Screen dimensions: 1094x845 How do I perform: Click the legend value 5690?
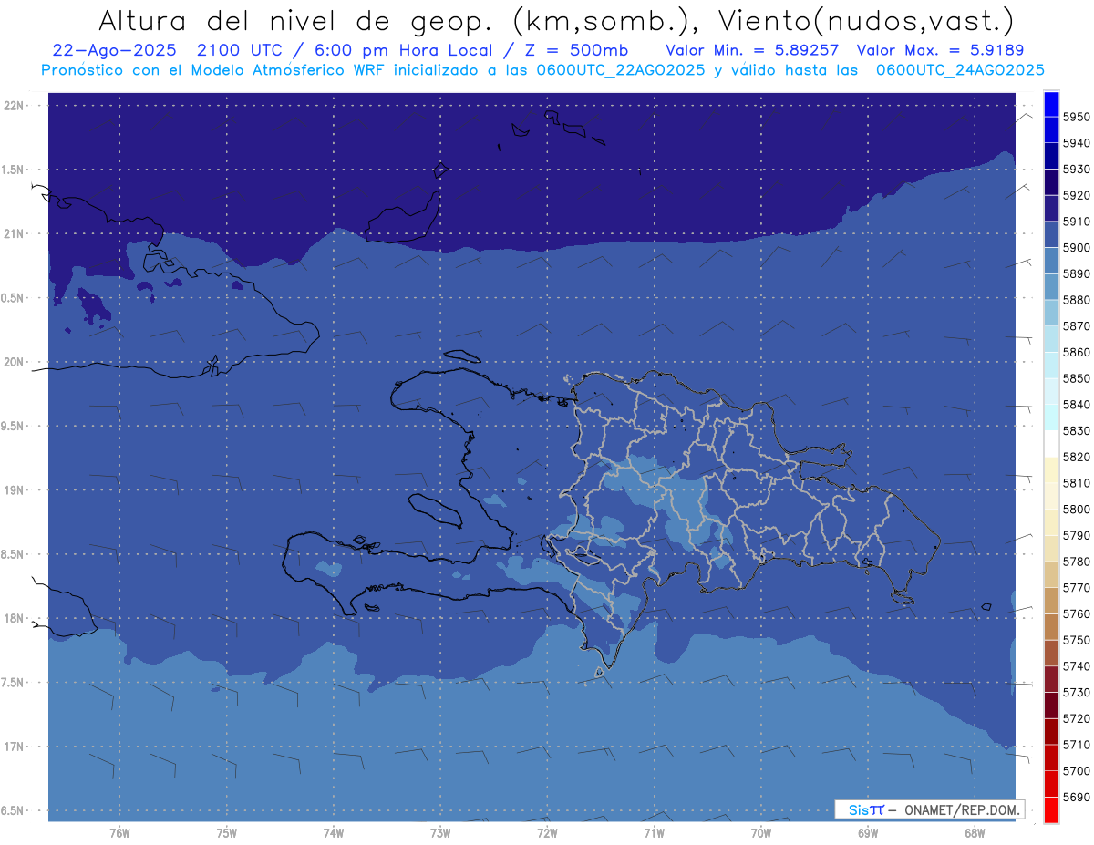[1076, 797]
